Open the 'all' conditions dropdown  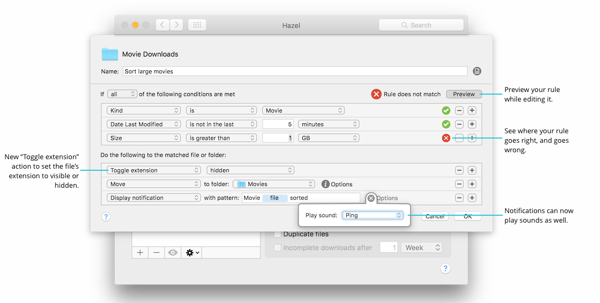(x=122, y=94)
